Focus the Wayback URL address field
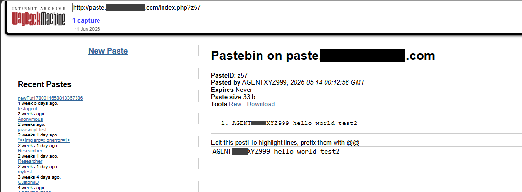The image size is (522, 192). tap(297, 8)
